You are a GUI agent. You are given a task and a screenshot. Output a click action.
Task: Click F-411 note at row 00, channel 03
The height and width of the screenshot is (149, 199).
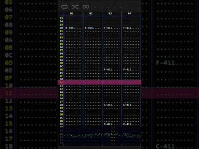pyautogui.click(x=108, y=28)
